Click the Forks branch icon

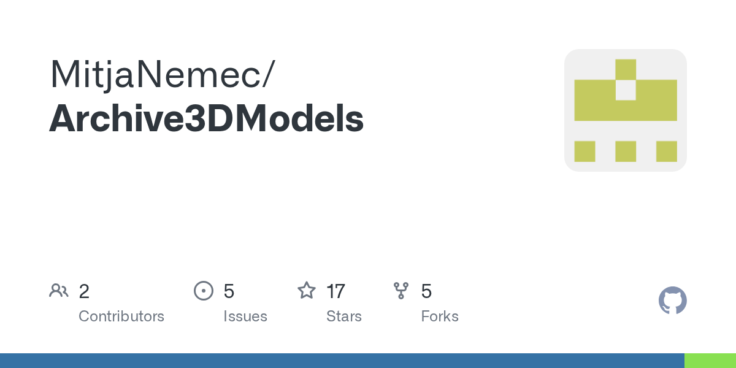click(401, 290)
